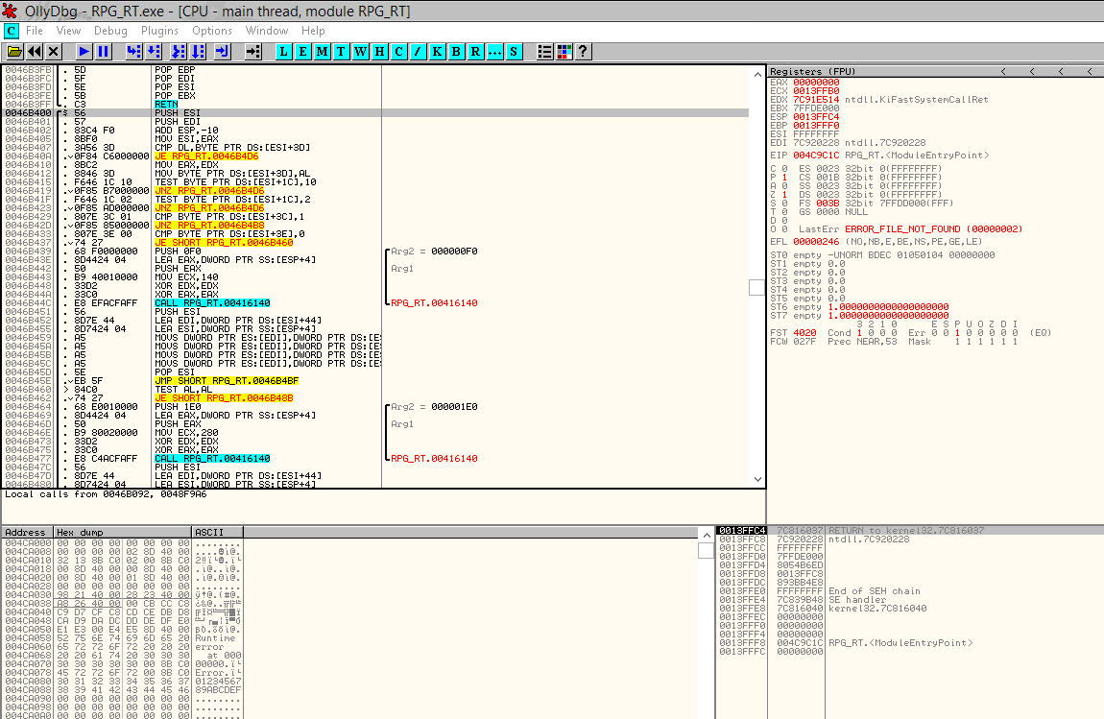The image size is (1104, 719).
Task: Click the Appearance options colored grid icon
Action: coord(564,52)
